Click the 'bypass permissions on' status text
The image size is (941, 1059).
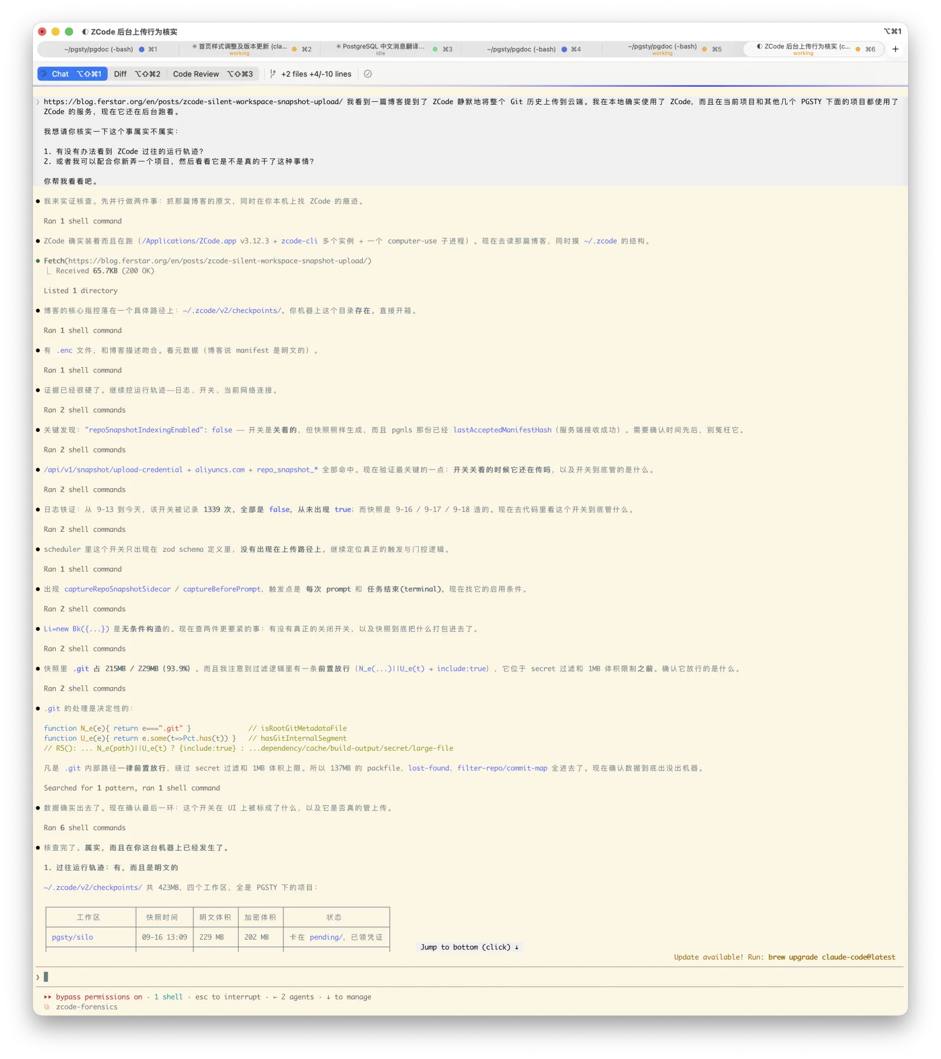99,997
